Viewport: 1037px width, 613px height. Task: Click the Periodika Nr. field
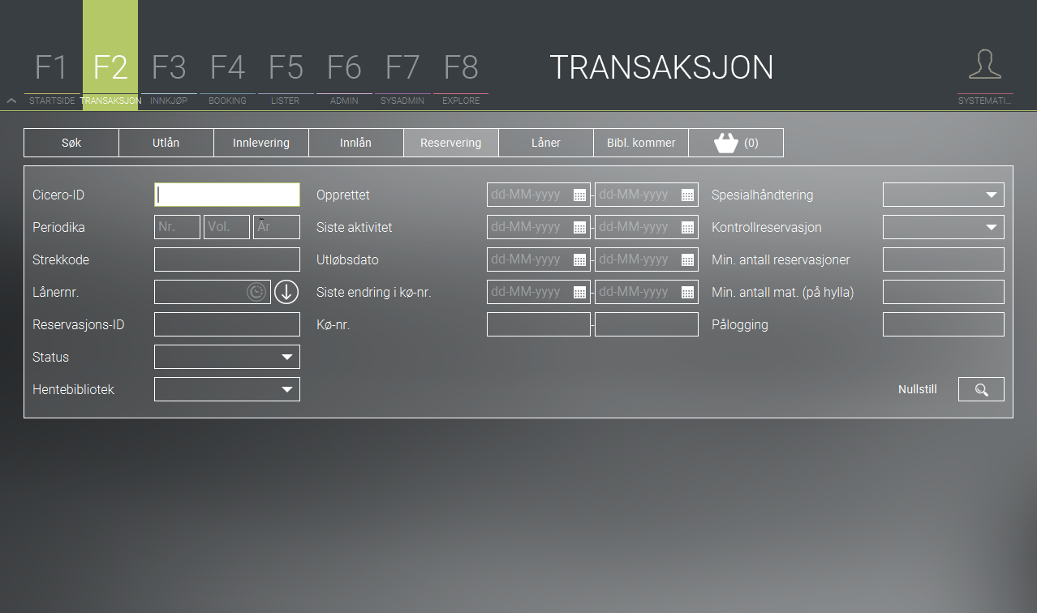click(177, 227)
